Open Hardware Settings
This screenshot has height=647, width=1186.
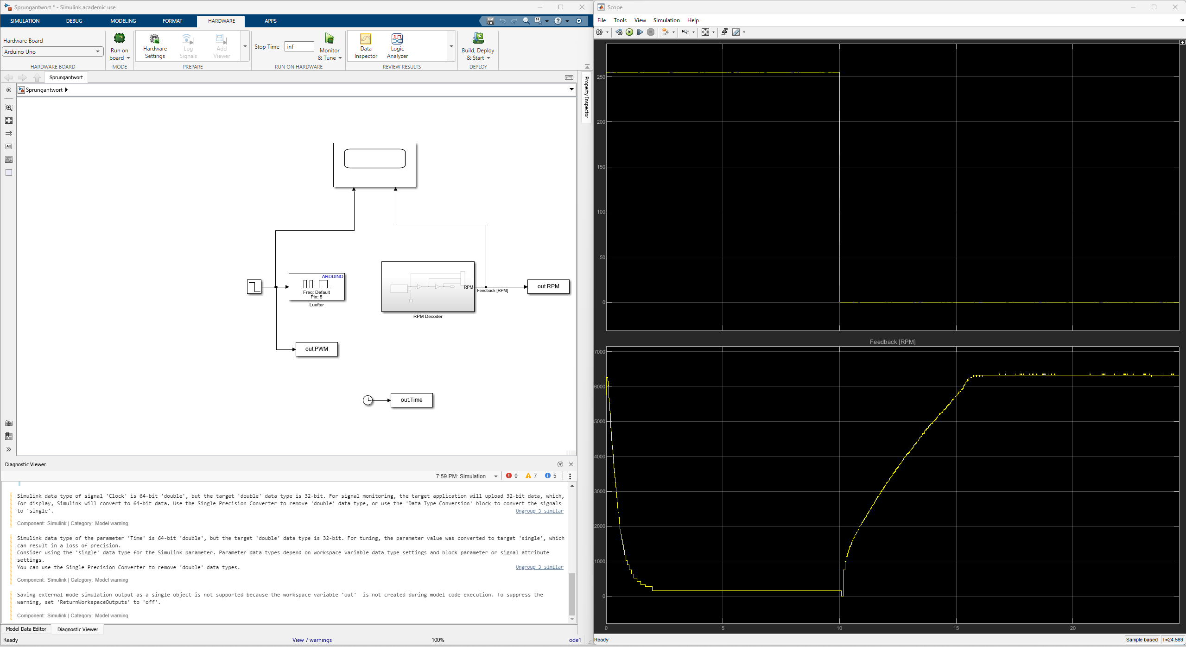click(x=155, y=45)
